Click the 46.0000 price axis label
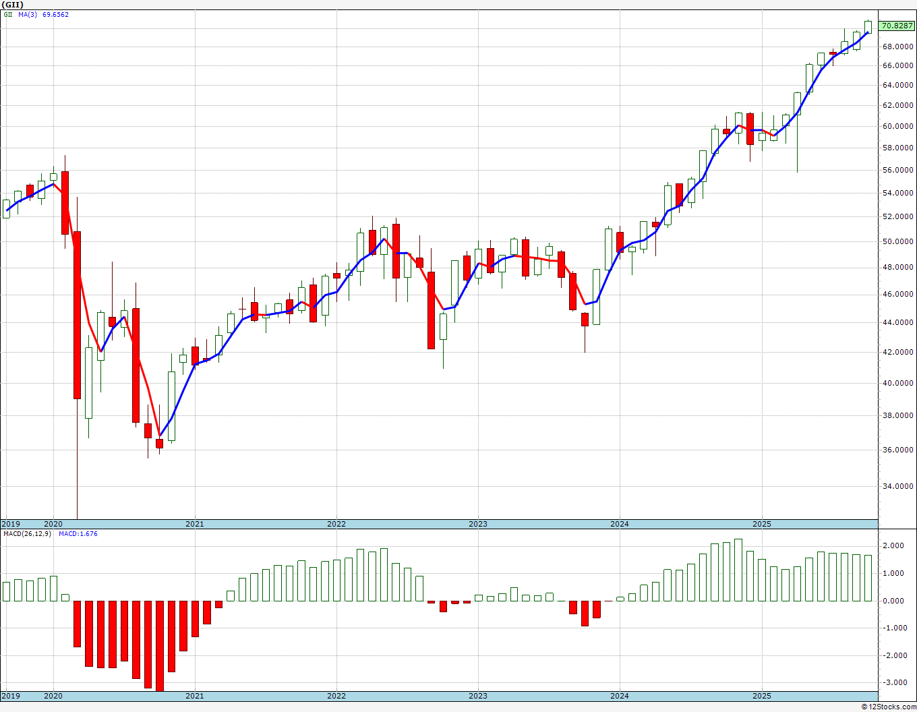This screenshot has height=712, width=917. tap(898, 294)
